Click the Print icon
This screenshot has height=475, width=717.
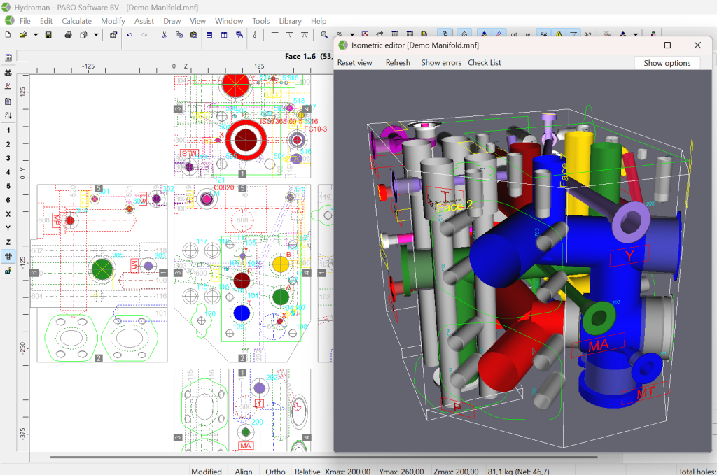pos(68,35)
